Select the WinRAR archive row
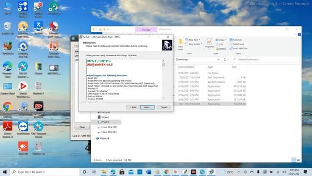This screenshot has width=312, height=176. point(211,82)
